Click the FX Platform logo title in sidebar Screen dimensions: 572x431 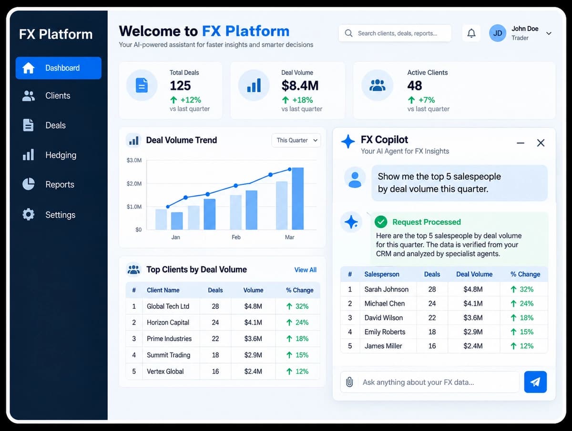coord(56,34)
